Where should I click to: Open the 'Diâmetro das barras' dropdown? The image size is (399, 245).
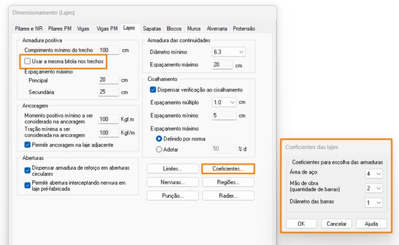pos(374,202)
